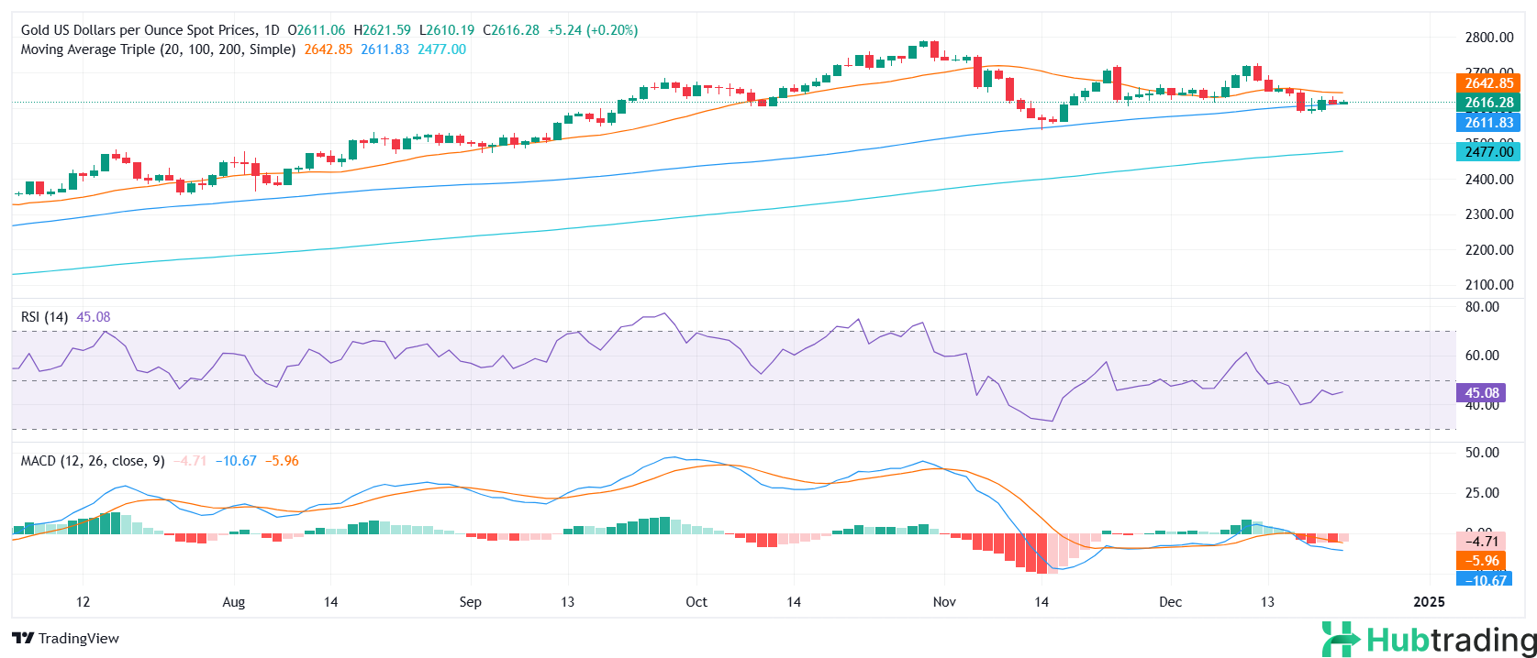
Task: Open the MACD (12, 26, close, 9) legend
Action: point(93,461)
